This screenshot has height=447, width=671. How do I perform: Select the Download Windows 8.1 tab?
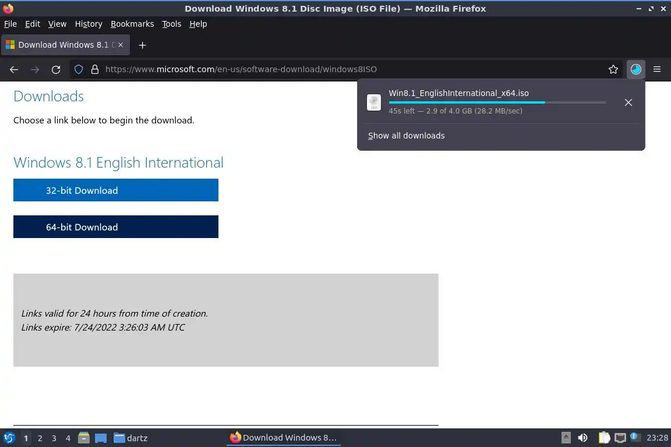pos(65,45)
